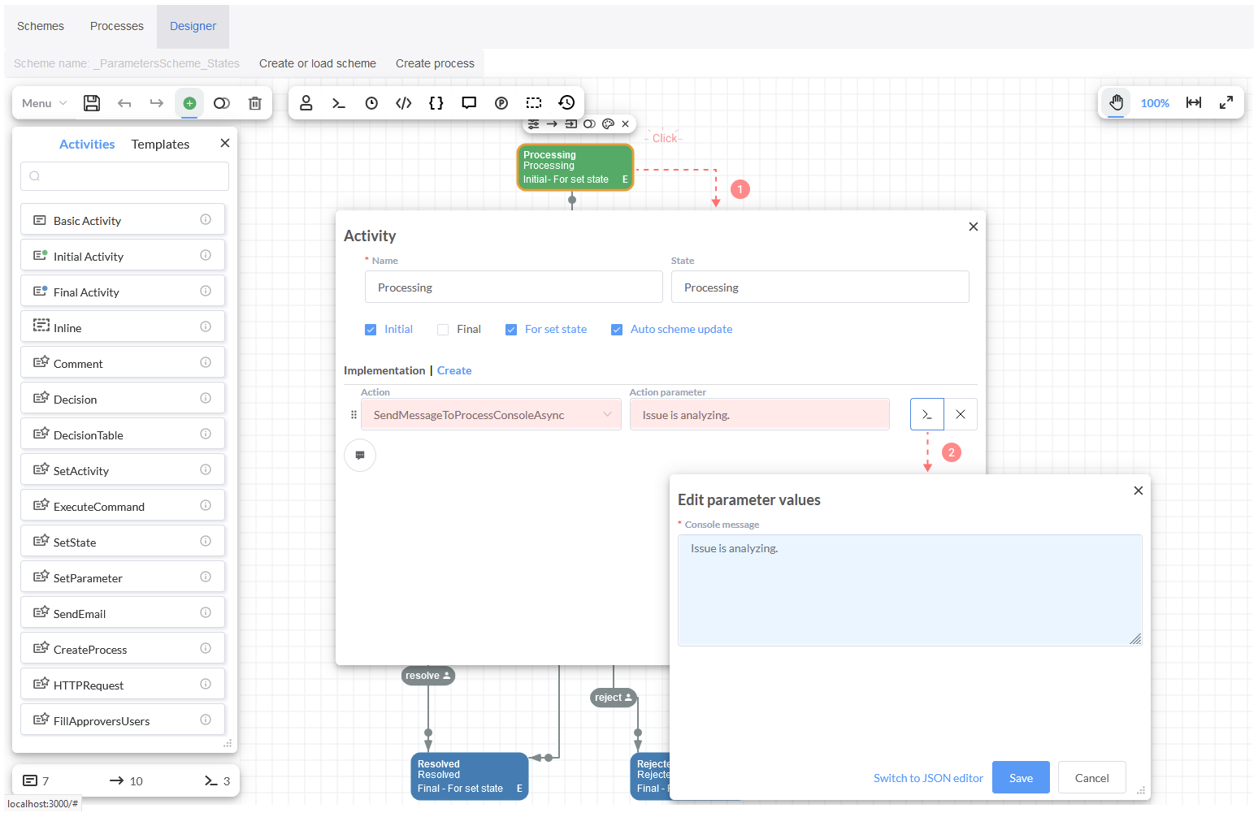Screen dimensions: 1258x817
Task: Expand the SendMessageToProcessConsoleAsync action dropdown
Action: coord(491,415)
